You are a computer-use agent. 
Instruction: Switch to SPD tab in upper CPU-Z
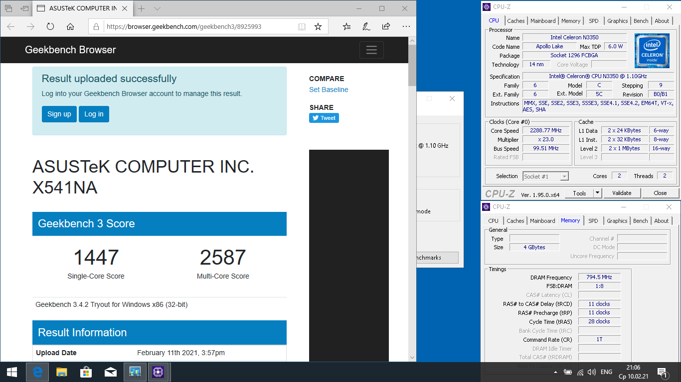(x=593, y=21)
